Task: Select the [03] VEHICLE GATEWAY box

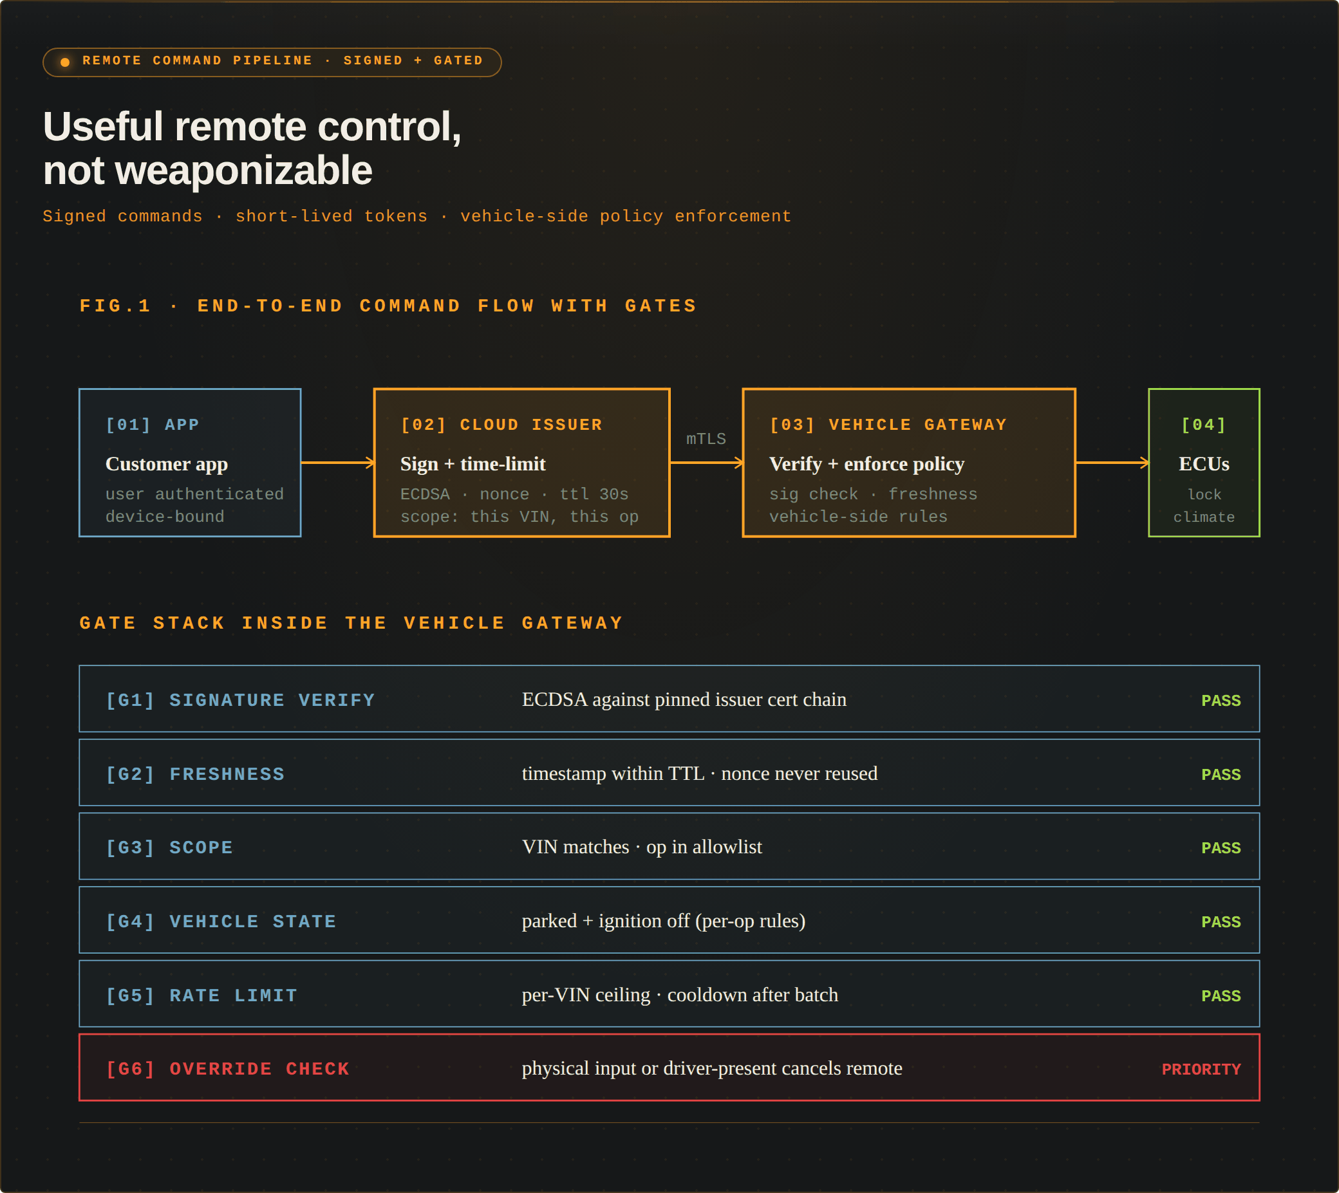Action: 909,463
